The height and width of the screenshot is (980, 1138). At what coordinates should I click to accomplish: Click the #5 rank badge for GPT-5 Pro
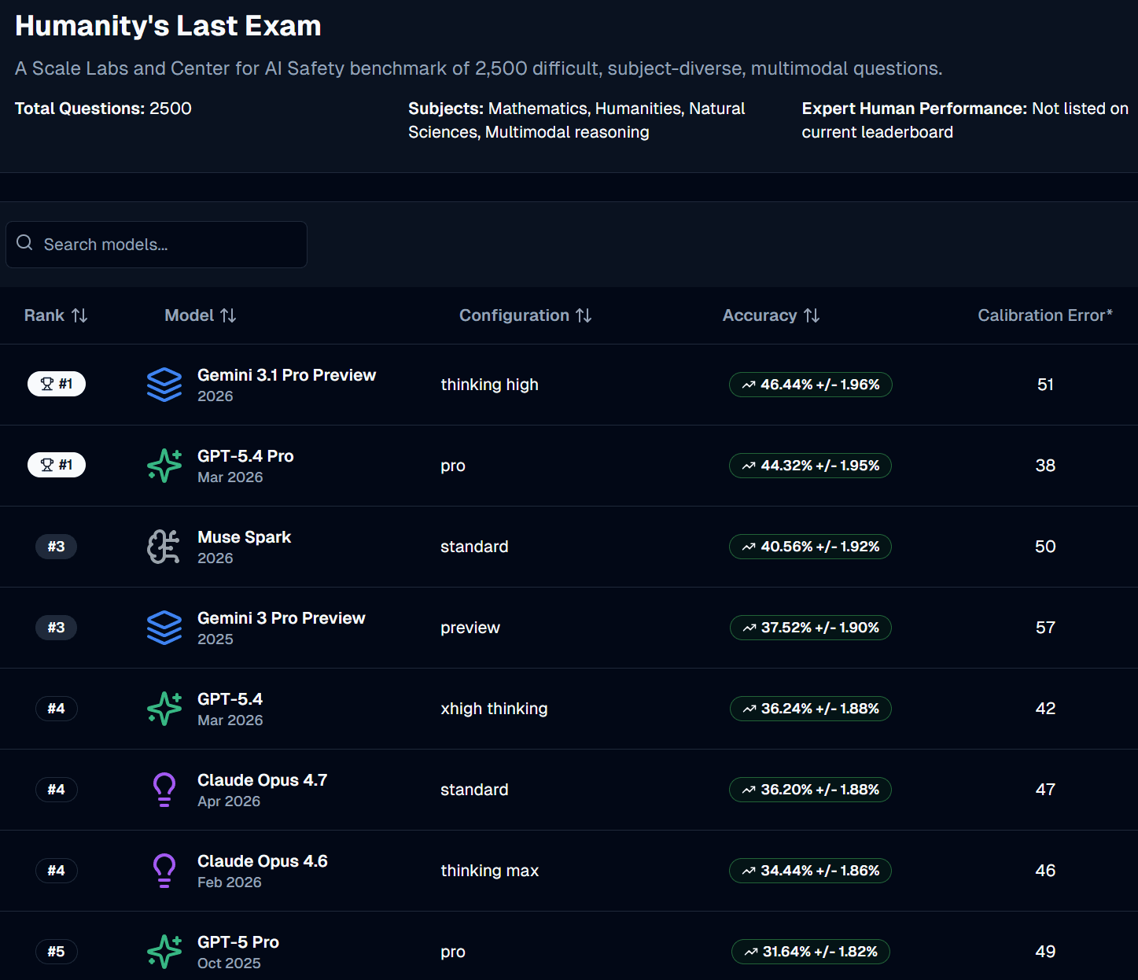pyautogui.click(x=56, y=952)
